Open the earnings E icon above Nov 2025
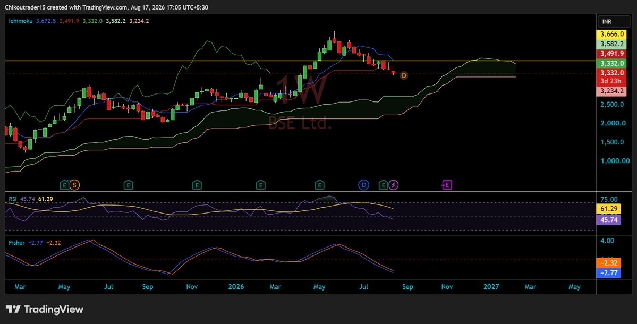The image size is (637, 324). [197, 185]
